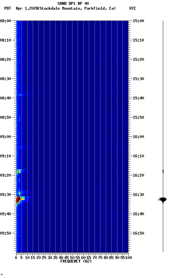Click the 08:40 PDT time label
Viewport: 177px width, 278px height.
pyautogui.click(x=5, y=98)
